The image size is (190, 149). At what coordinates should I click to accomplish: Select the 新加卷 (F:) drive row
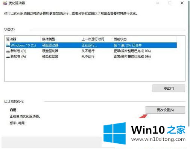point(91,57)
